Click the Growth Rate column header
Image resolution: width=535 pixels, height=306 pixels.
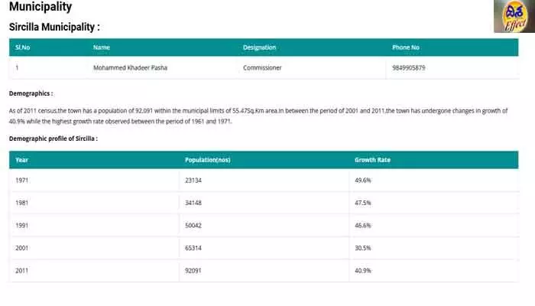coord(373,160)
